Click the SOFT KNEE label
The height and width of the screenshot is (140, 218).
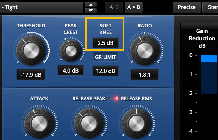[x=106, y=29]
